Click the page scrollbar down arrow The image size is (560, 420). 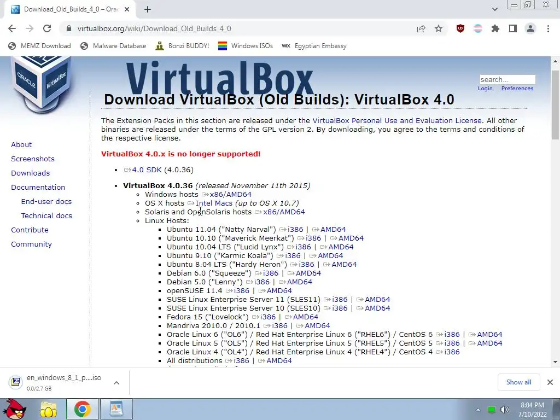[x=556, y=362]
